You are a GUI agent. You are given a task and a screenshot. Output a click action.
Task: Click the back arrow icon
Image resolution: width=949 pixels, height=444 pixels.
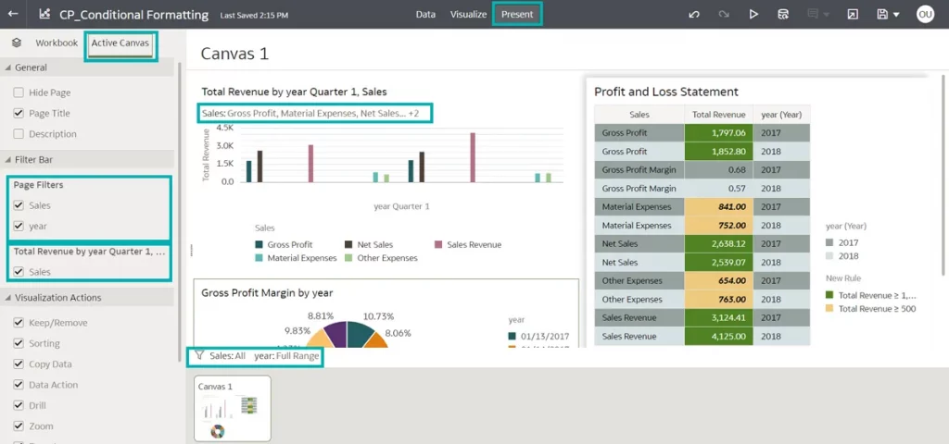point(13,14)
